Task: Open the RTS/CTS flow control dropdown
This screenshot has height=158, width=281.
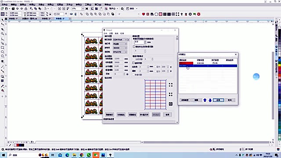Action: click(120, 52)
